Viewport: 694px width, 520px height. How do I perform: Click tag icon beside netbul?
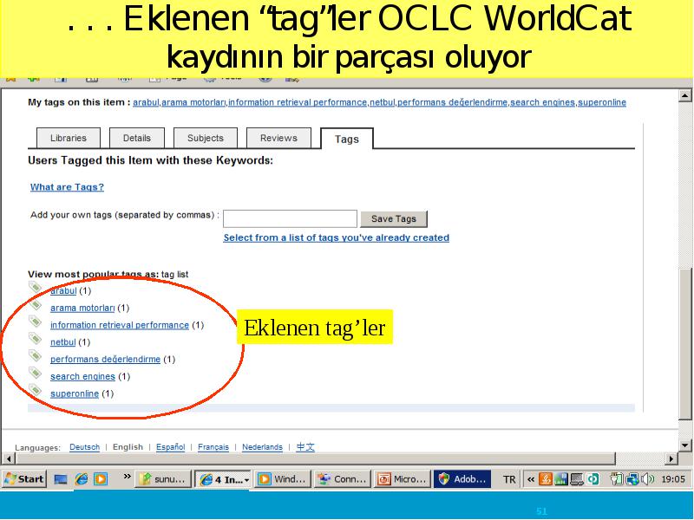(35, 339)
